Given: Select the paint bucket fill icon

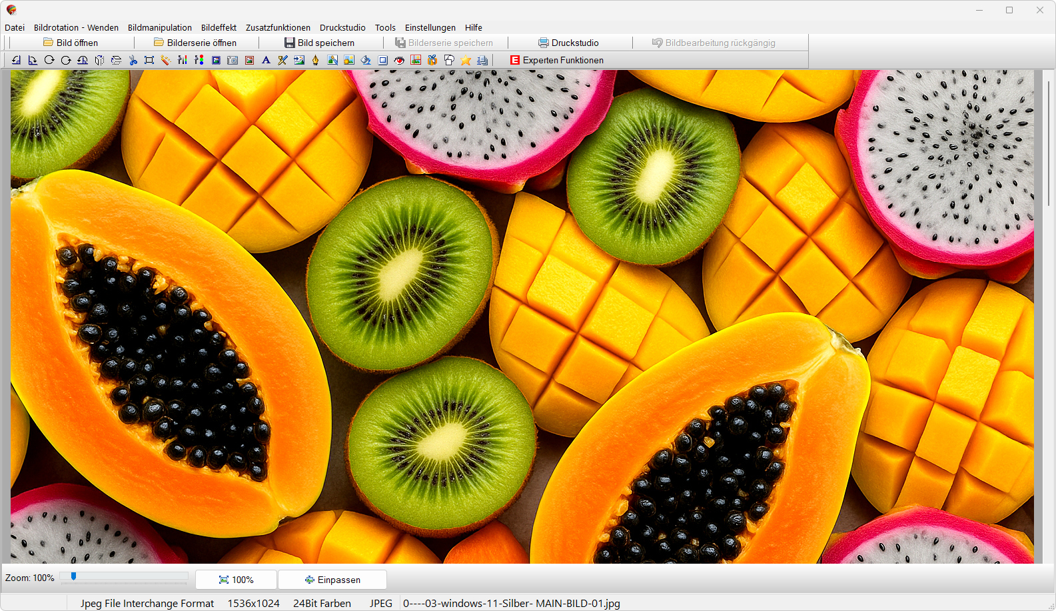Looking at the screenshot, I should pos(366,61).
